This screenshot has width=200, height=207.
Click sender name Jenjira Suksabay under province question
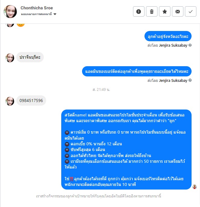point(173,45)
